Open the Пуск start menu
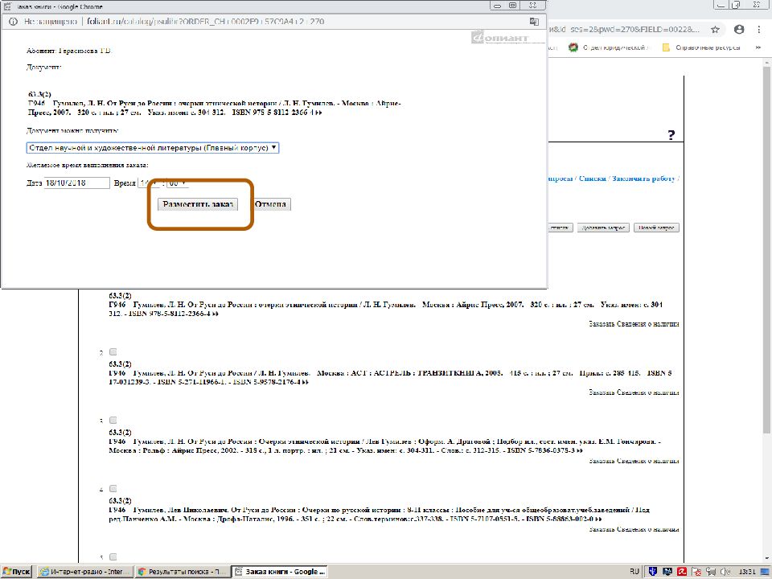The width and height of the screenshot is (772, 579). [x=16, y=572]
